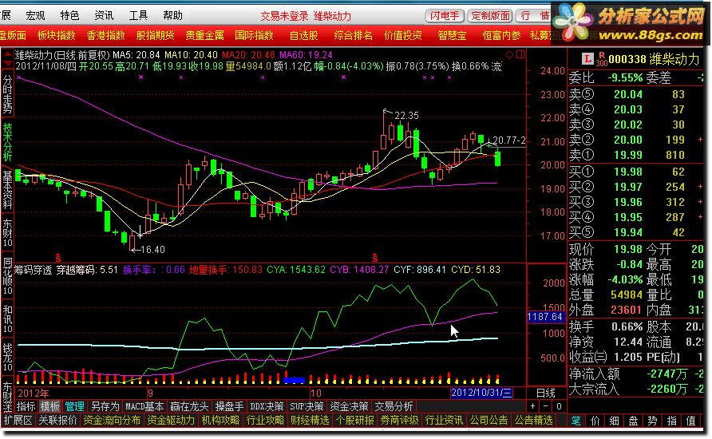
Task: Click the highlighted date 2012/10/31/三 on the time axis
Action: [481, 393]
